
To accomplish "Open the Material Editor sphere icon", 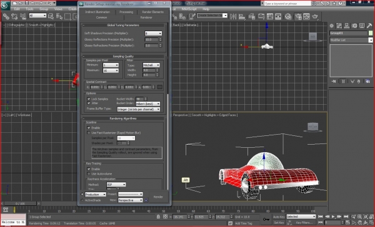I will coord(288,16).
